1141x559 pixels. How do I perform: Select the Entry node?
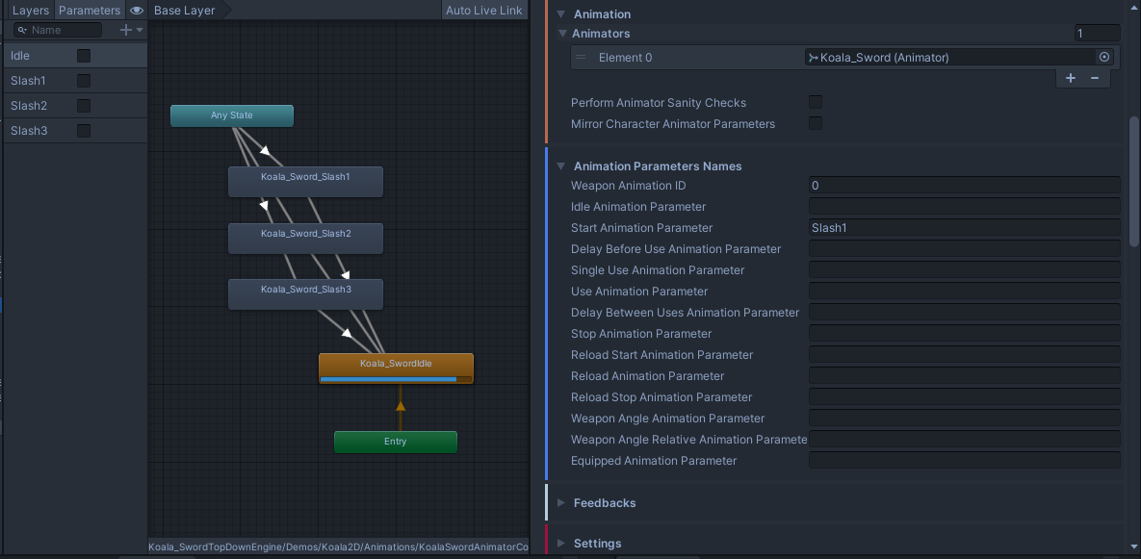click(395, 442)
